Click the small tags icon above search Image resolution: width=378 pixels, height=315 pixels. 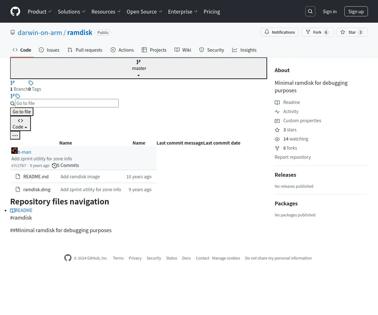[x=18, y=96]
